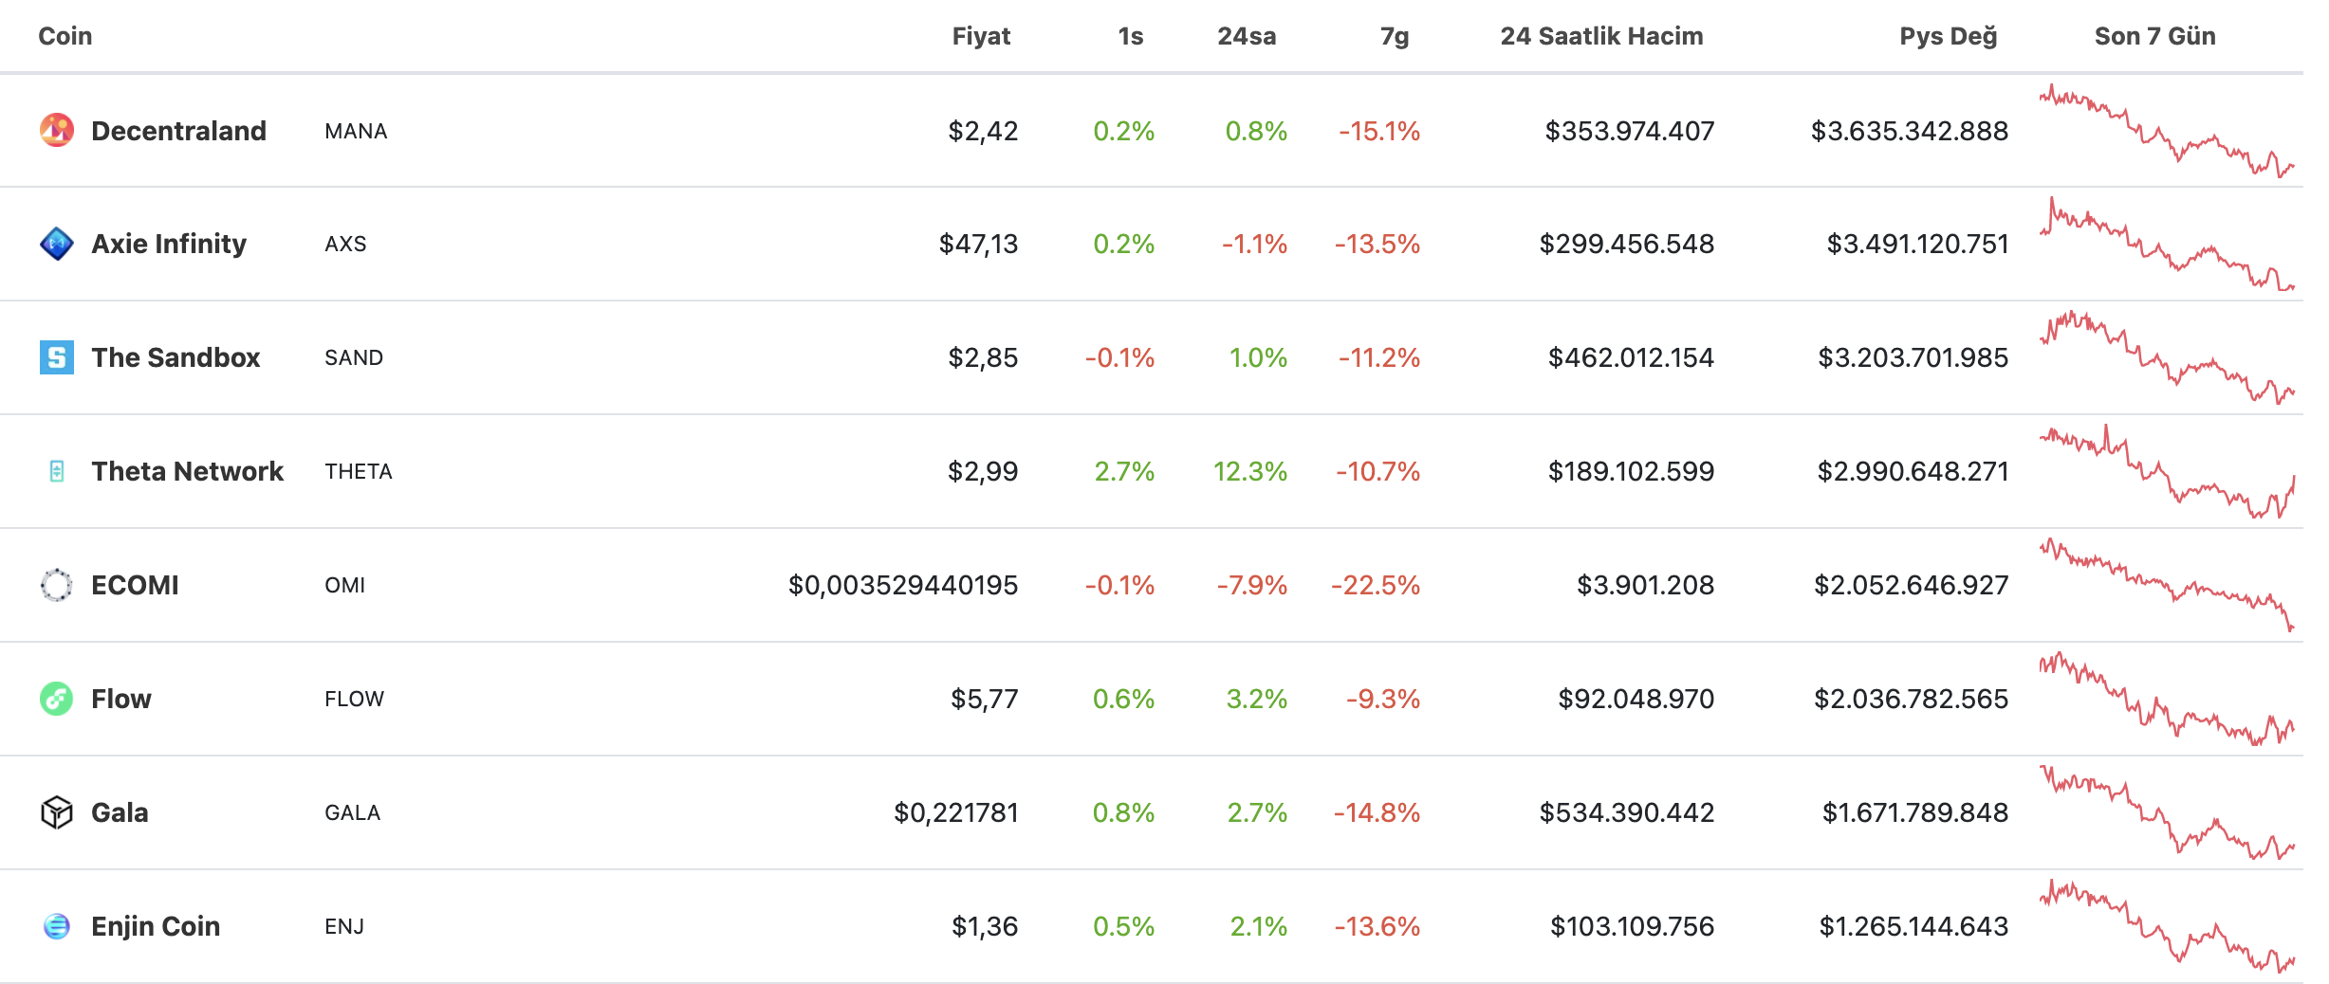
Task: Click Theta Network 24h change 12.3%
Action: pyautogui.click(x=1250, y=472)
